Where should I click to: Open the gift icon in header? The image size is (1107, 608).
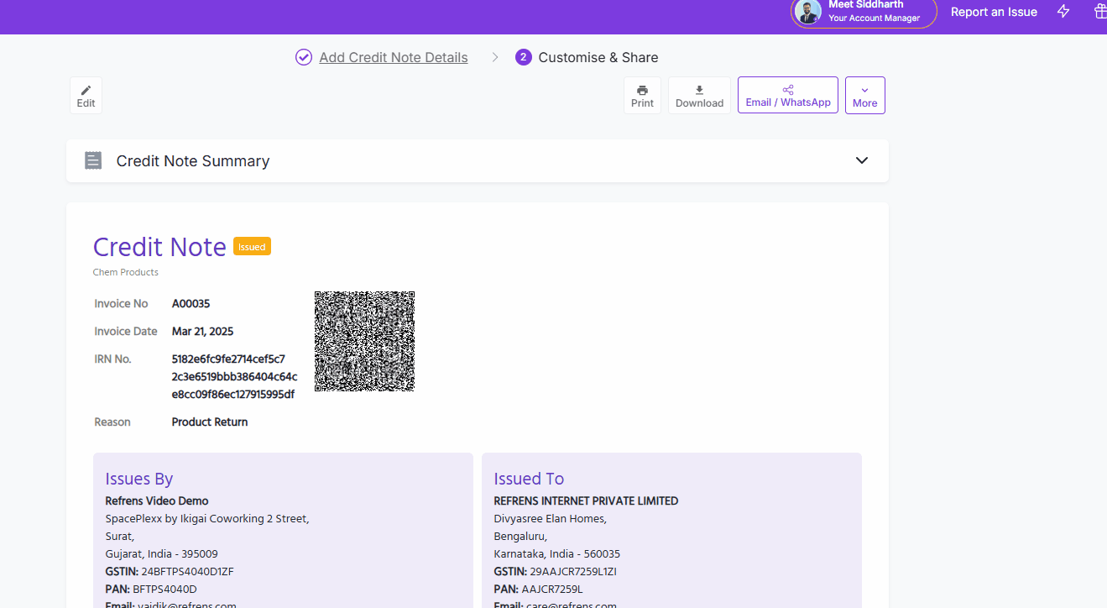click(x=1100, y=12)
